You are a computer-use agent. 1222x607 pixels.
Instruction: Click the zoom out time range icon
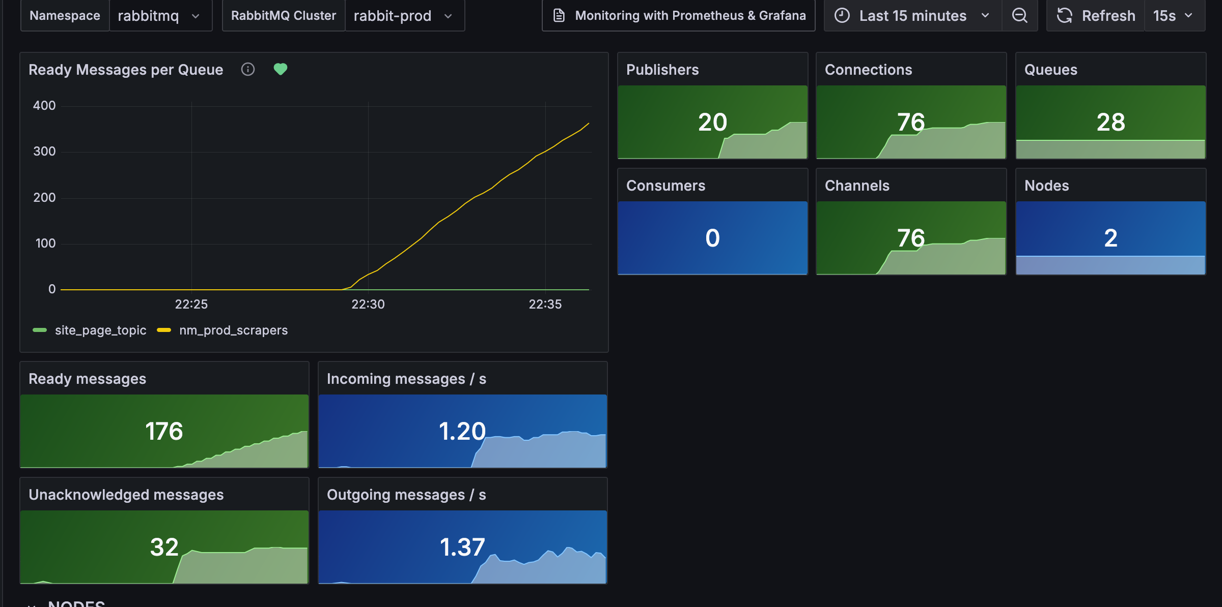pos(1019,16)
